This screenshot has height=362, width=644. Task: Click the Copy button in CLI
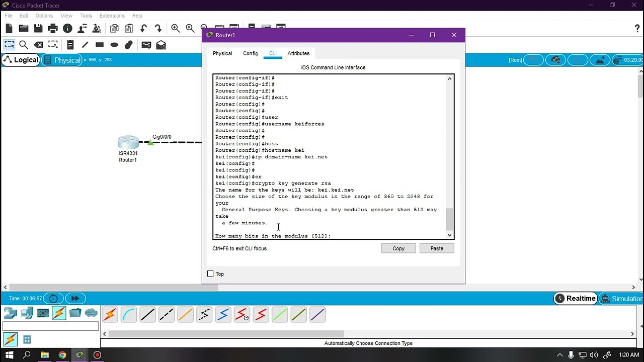click(x=398, y=248)
